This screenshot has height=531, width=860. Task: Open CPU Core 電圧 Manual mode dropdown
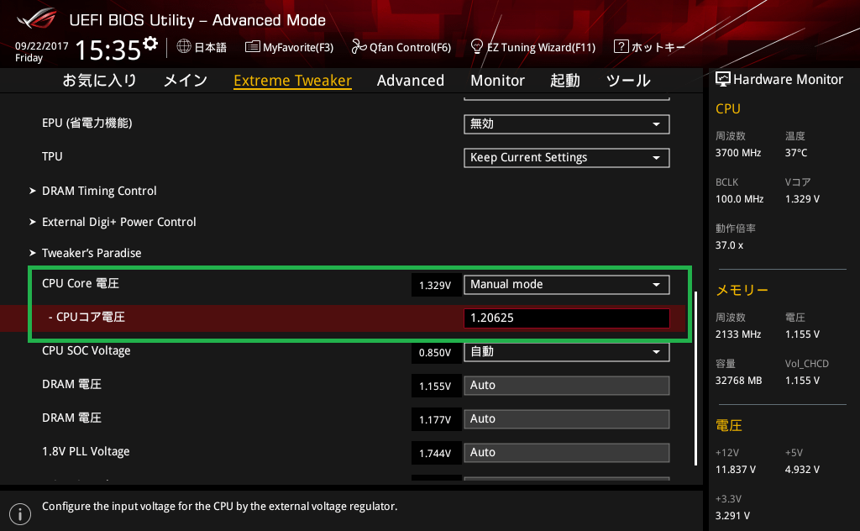pyautogui.click(x=567, y=284)
